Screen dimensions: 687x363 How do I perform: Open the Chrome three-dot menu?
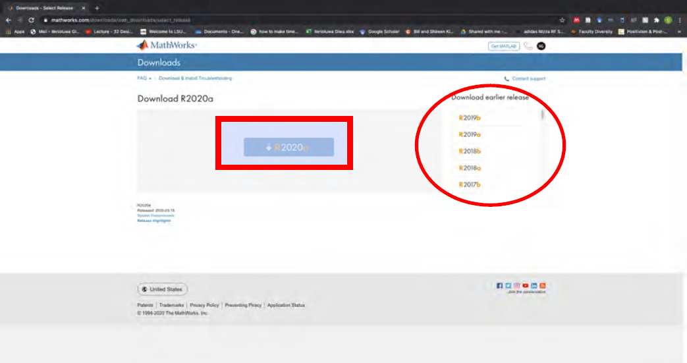(679, 20)
